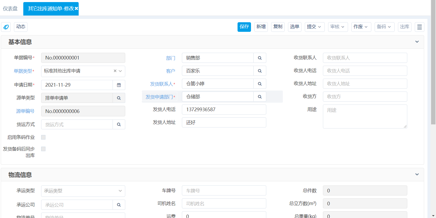Image resolution: width=436 pixels, height=218 pixels.
Task: Open calendar picker for 申请日期
Action: point(119,85)
